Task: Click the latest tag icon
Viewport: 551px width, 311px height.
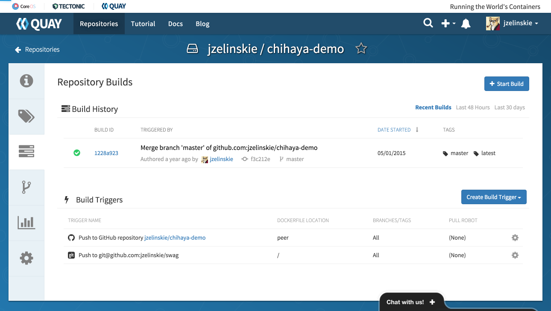Action: tap(476, 153)
